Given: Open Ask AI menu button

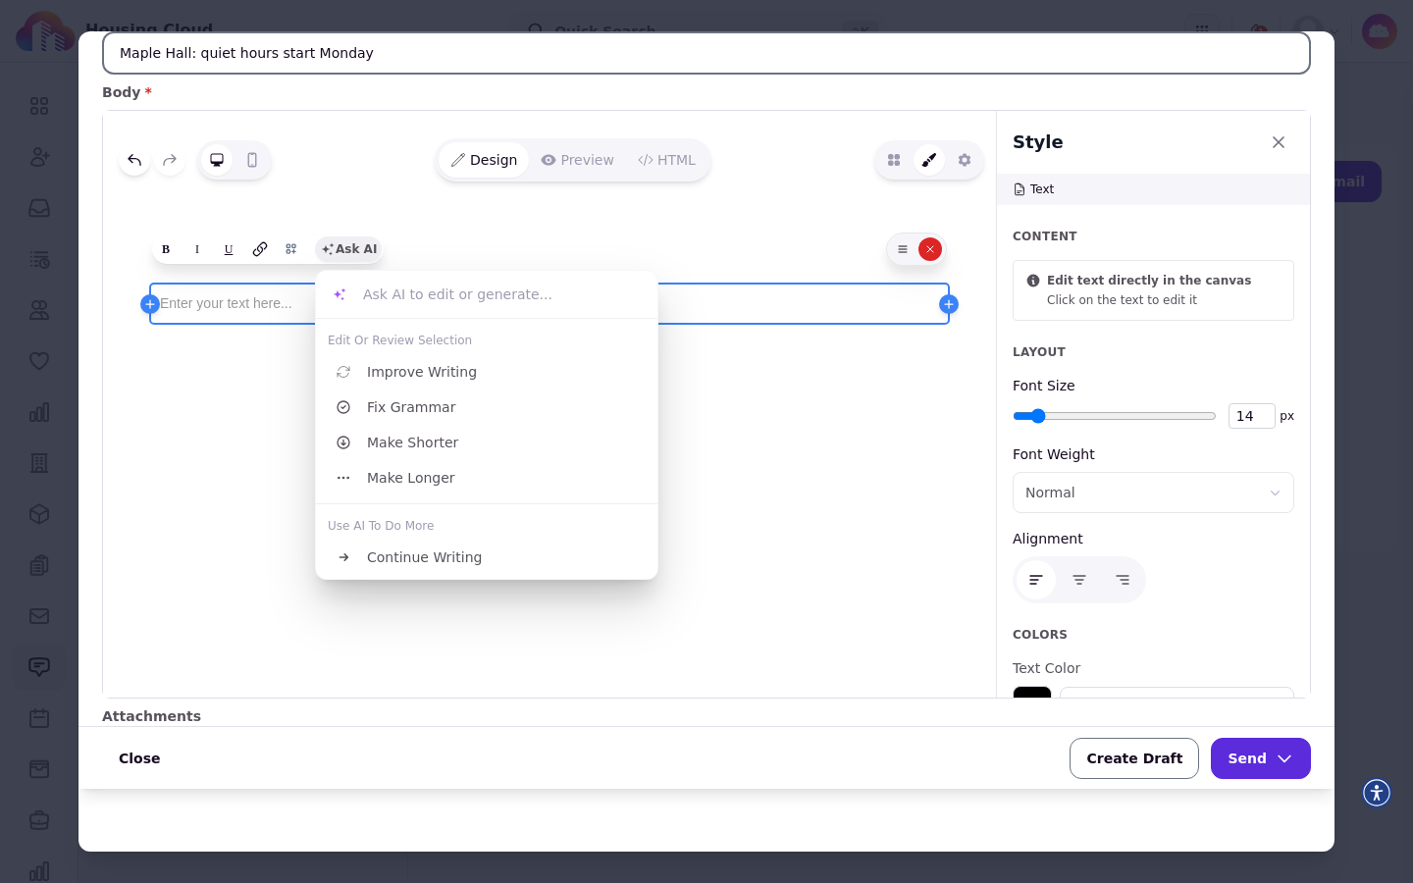Looking at the screenshot, I should coord(349,249).
